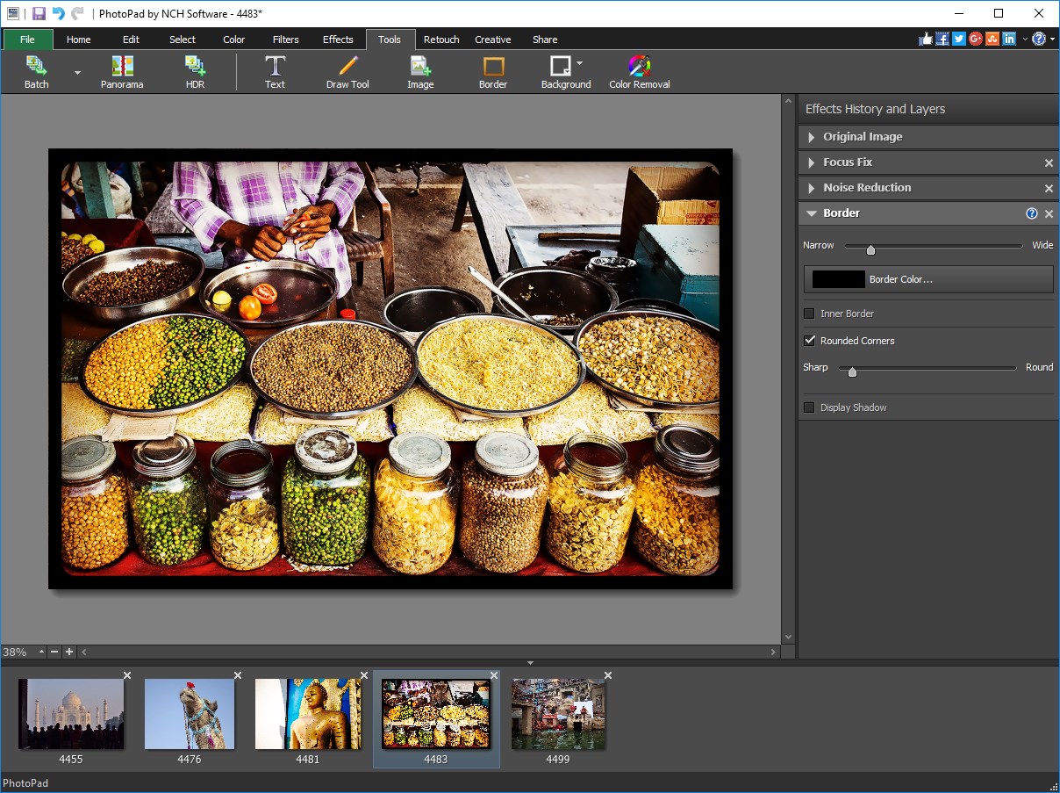Uncheck Rounded Corners
This screenshot has height=793, width=1060.
[809, 341]
